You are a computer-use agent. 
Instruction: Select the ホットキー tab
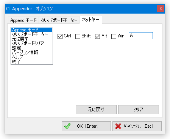tap(90, 20)
